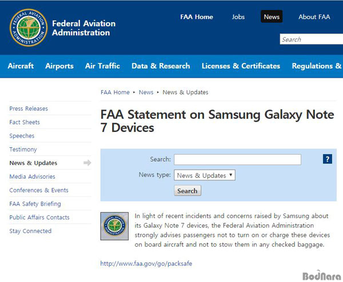This screenshot has height=282, width=343.
Task: Open the Licenses & Certificates menu
Action: pos(241,66)
